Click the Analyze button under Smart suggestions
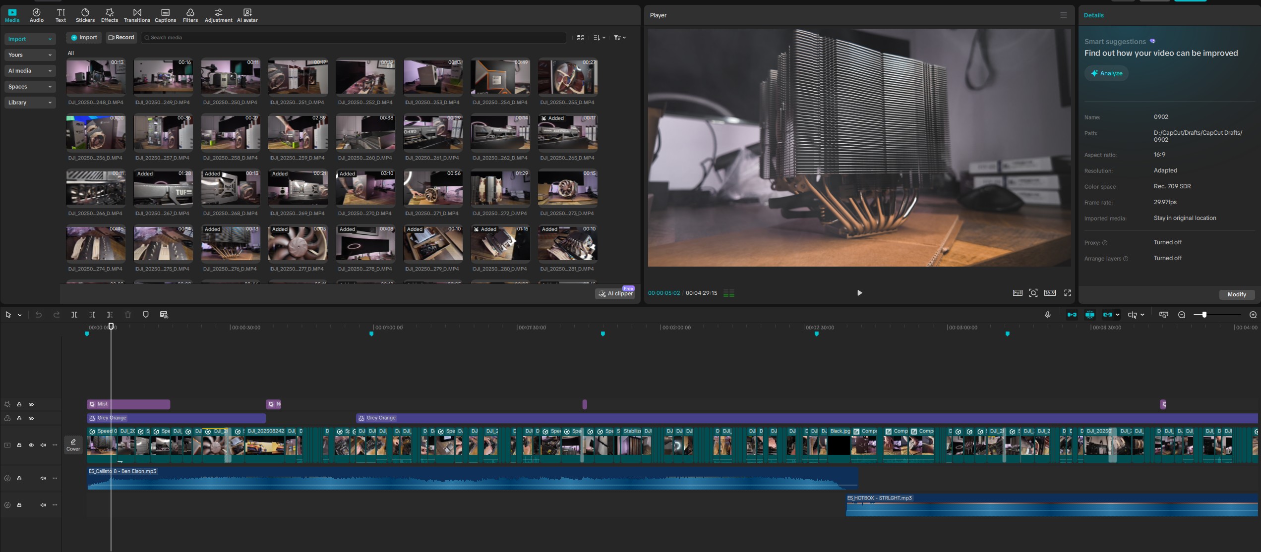 click(x=1106, y=73)
